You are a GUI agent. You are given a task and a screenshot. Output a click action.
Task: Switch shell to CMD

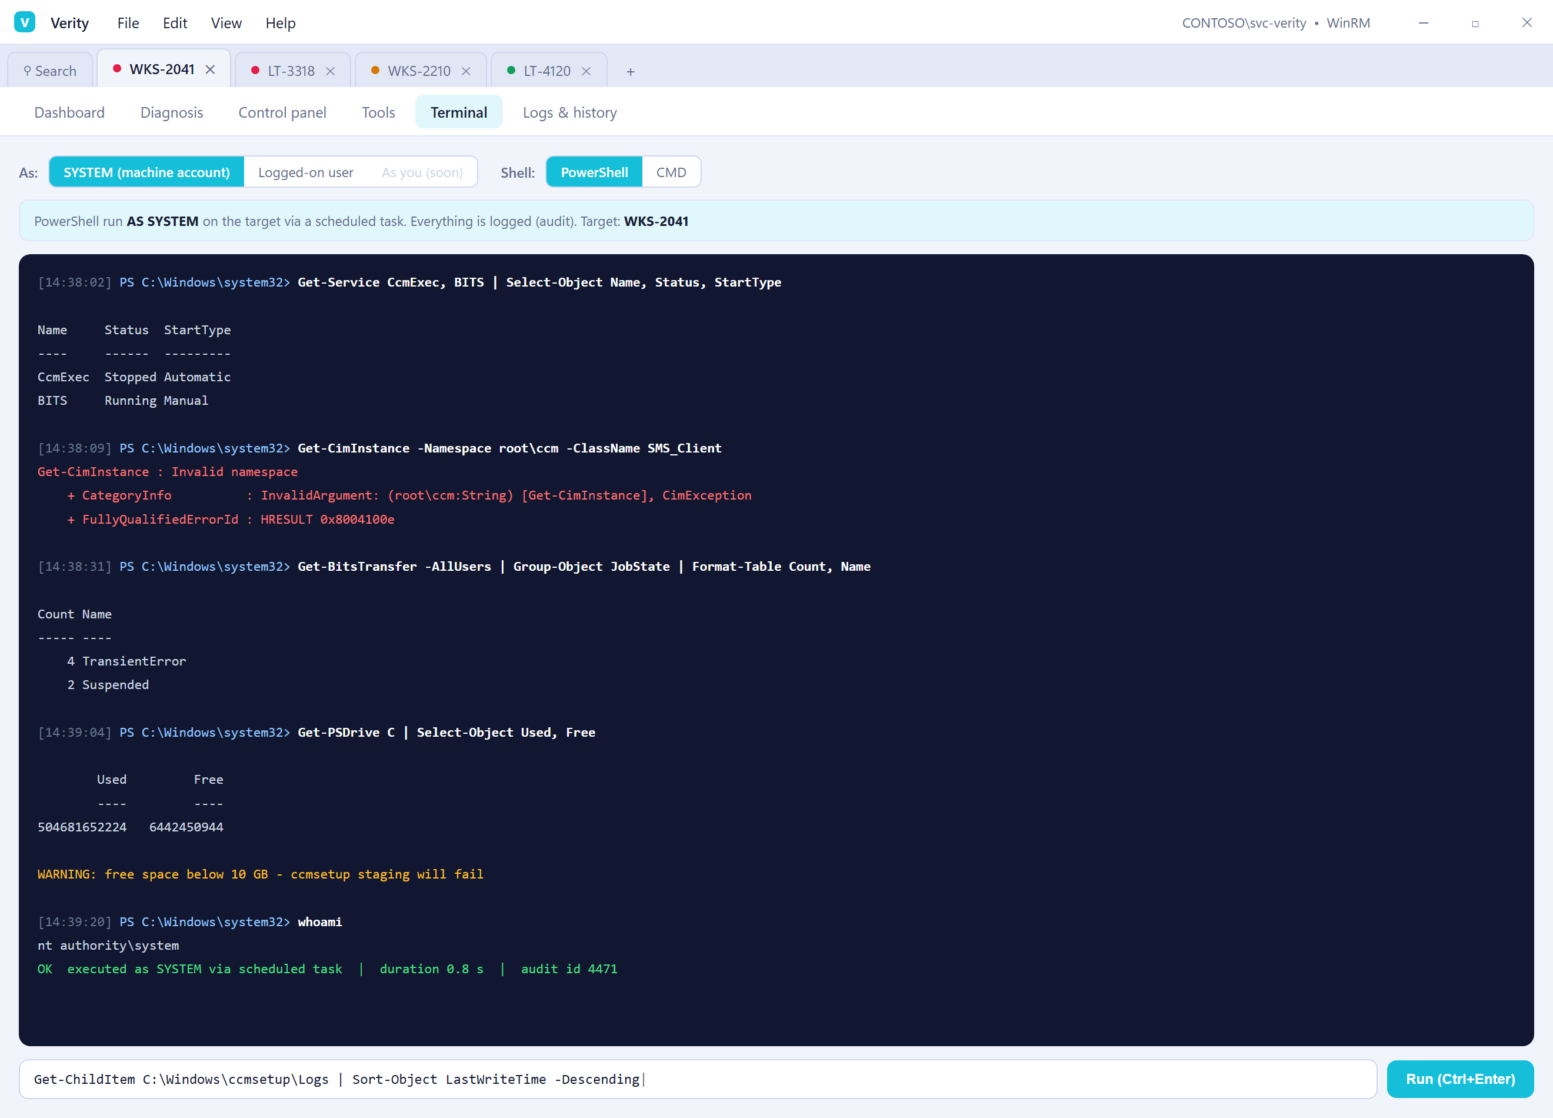671,172
